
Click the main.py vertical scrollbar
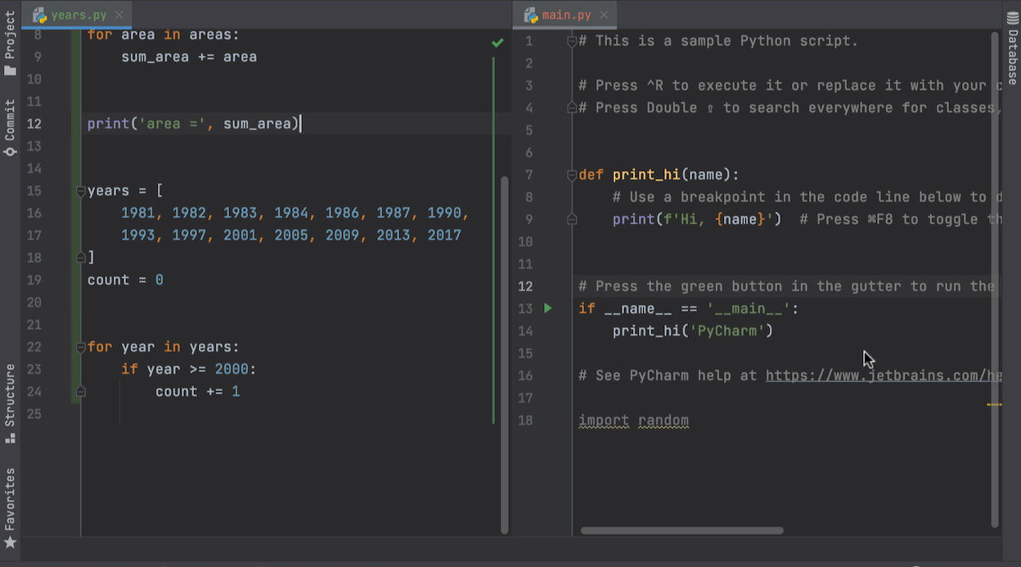995,278
